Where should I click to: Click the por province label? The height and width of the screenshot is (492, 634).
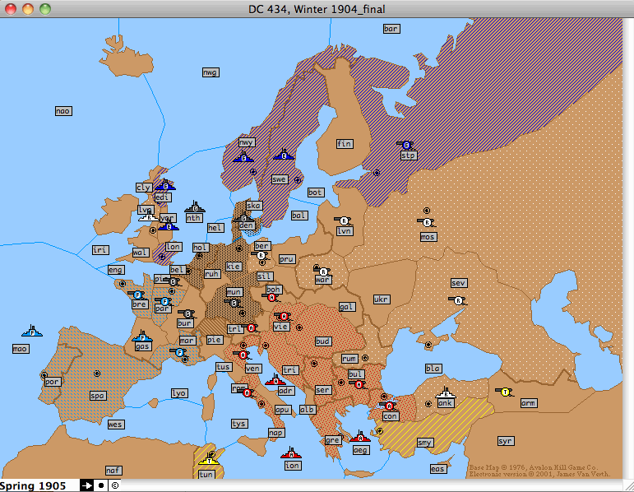click(53, 382)
